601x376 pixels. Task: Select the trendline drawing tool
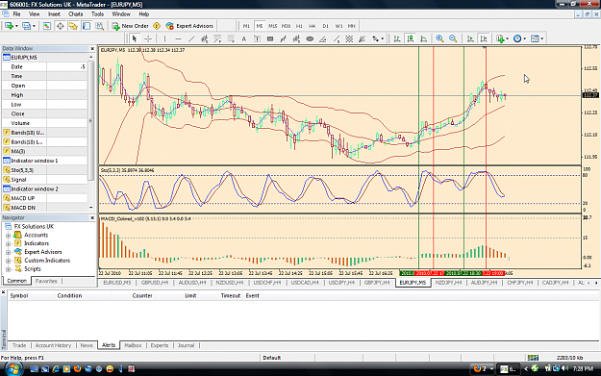point(191,38)
